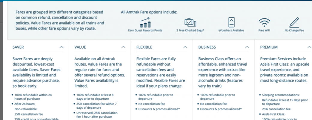Click the 2 Free Checked Bags luggage icon
312x120 pixels.
[x=190, y=22]
